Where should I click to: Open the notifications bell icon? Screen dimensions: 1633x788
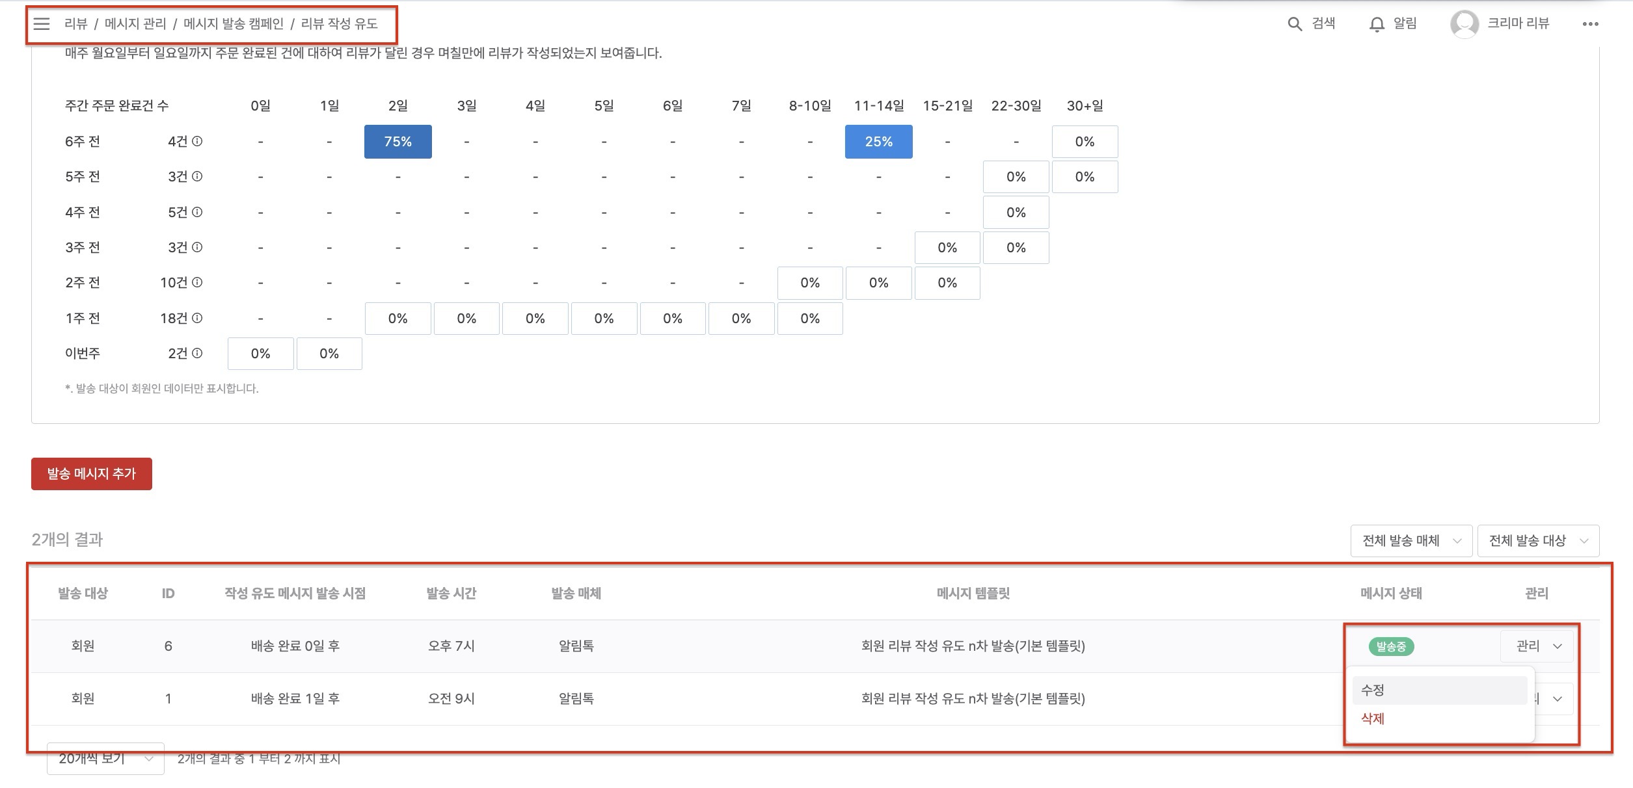click(x=1377, y=24)
